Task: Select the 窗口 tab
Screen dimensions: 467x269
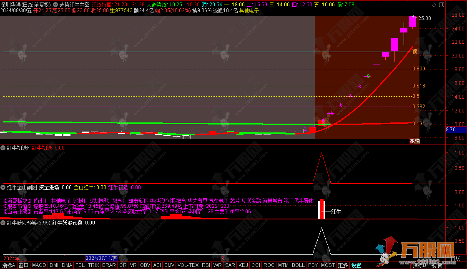Action: (x=23, y=265)
